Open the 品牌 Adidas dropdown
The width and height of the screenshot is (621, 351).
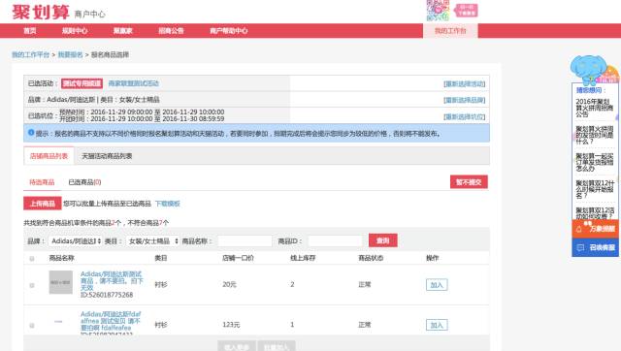pos(76,240)
